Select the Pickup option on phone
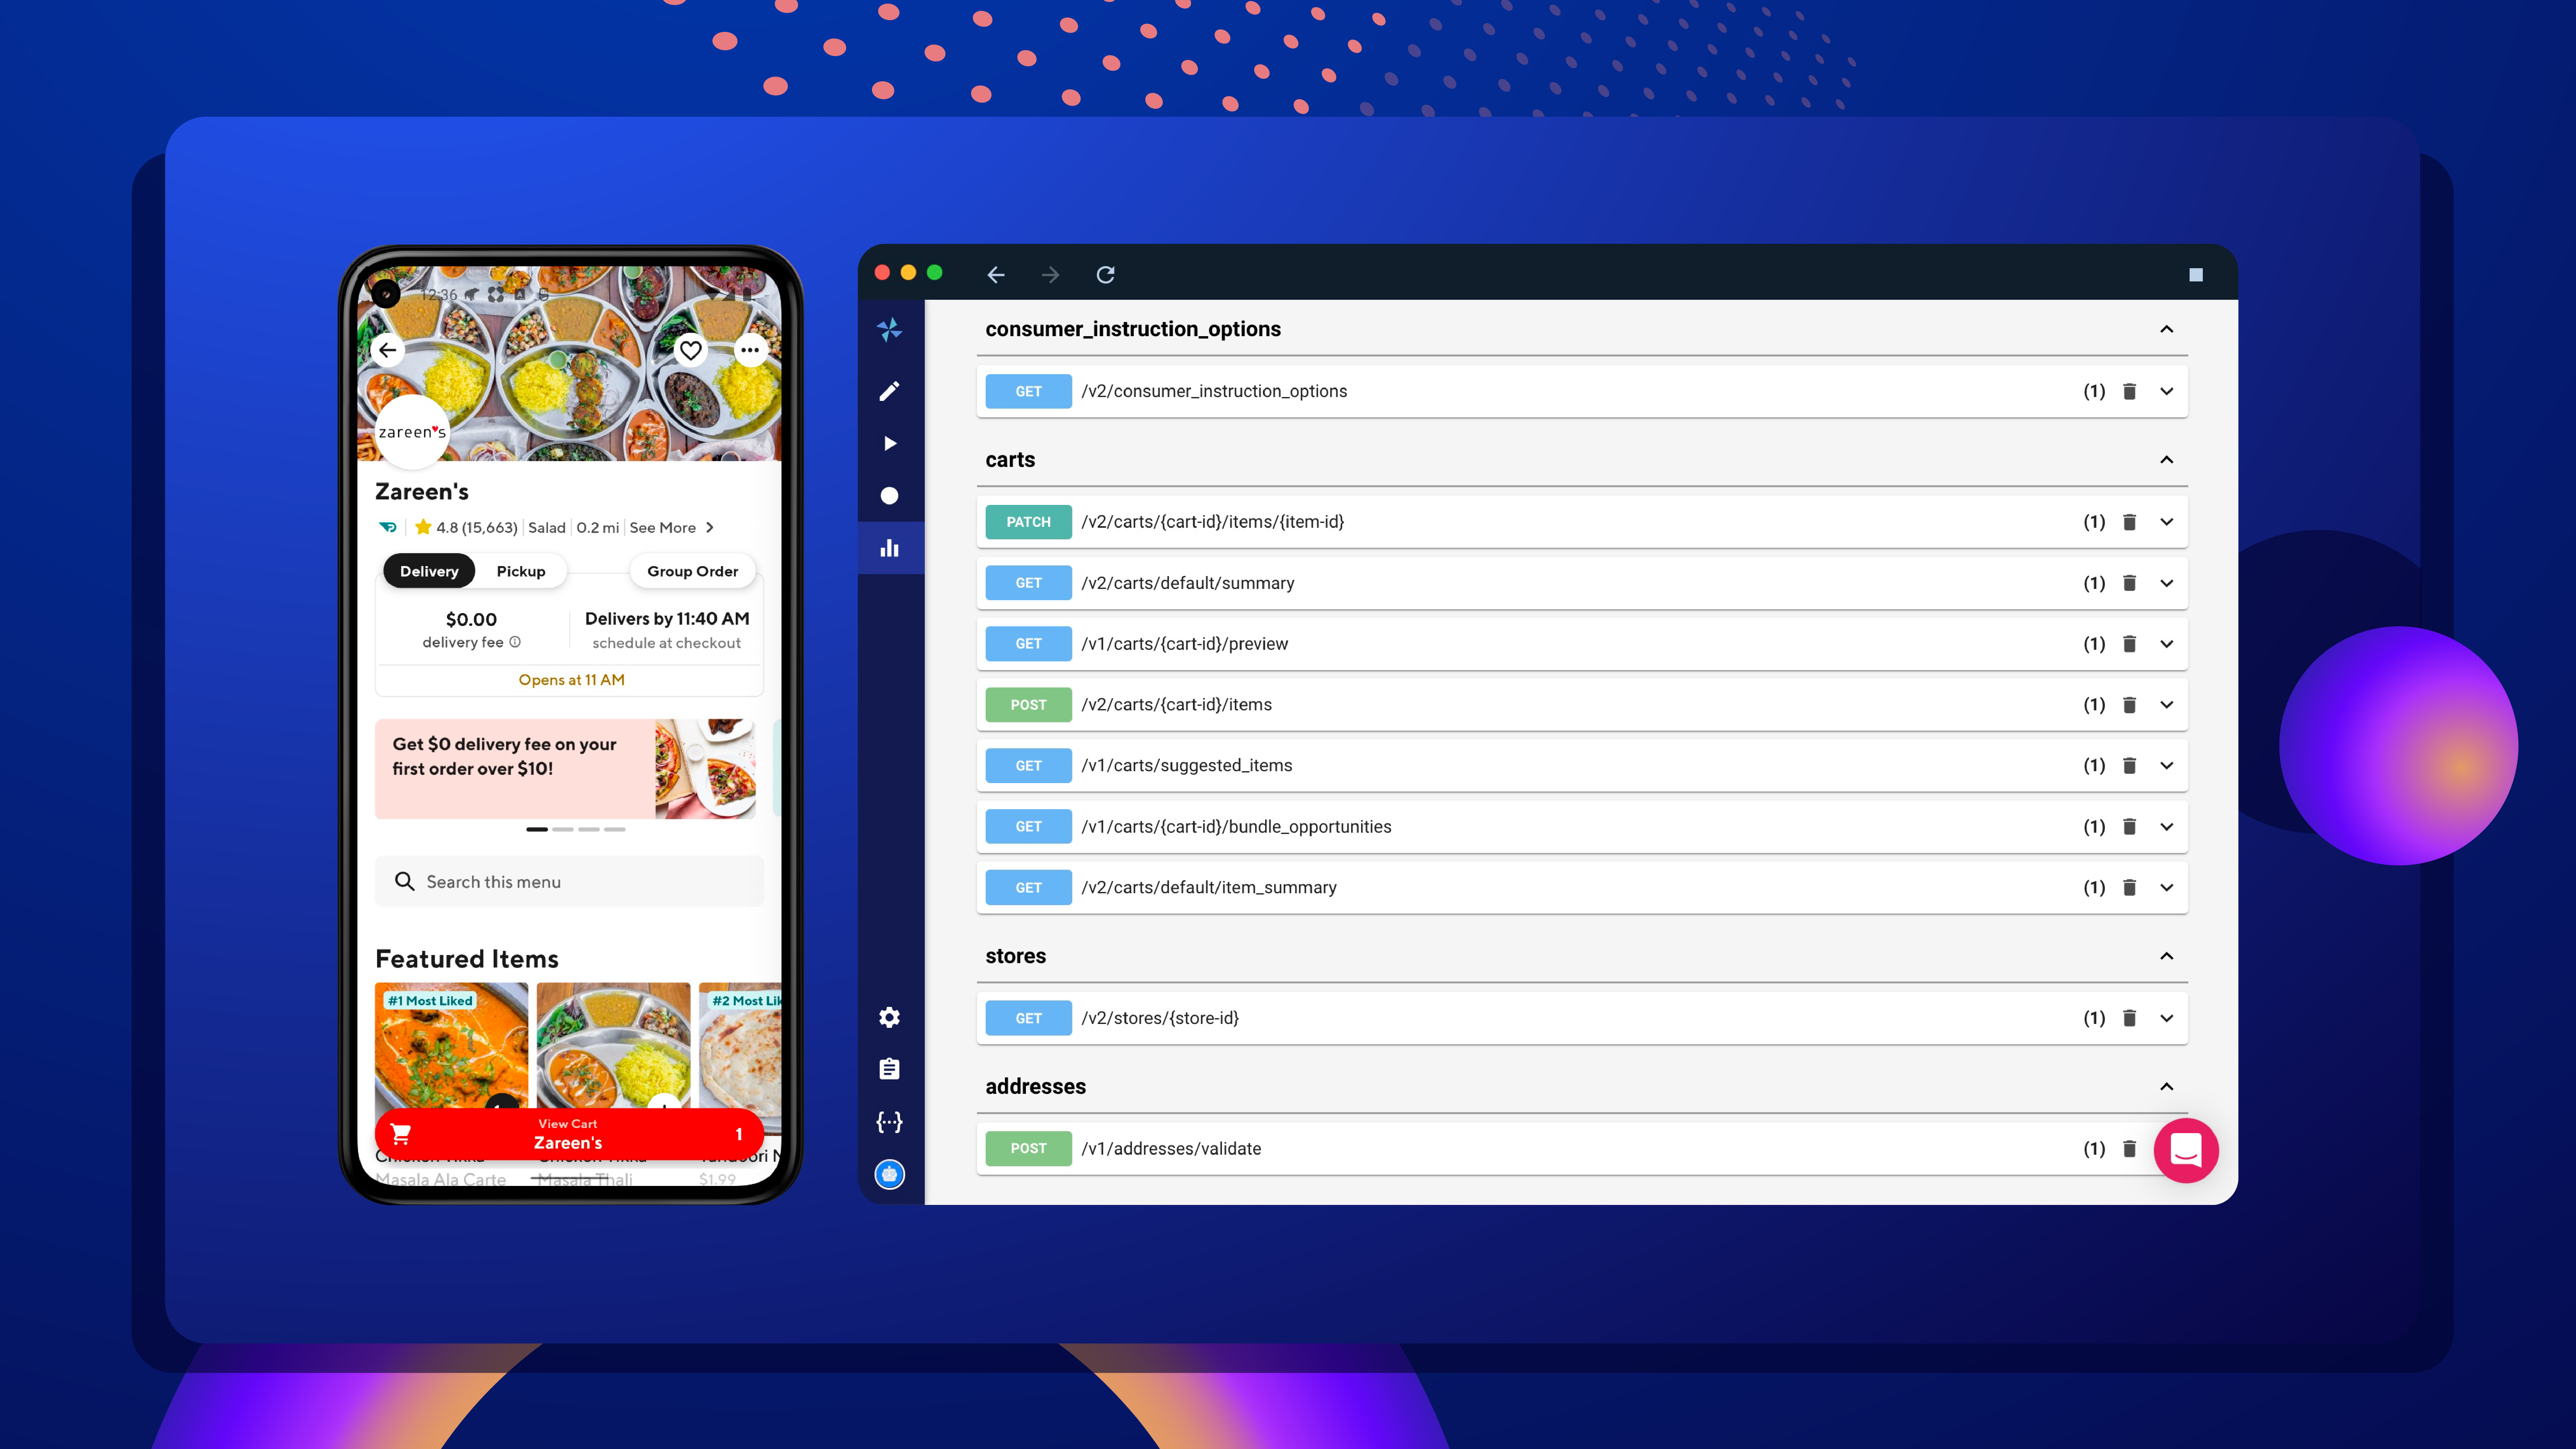 coord(521,571)
